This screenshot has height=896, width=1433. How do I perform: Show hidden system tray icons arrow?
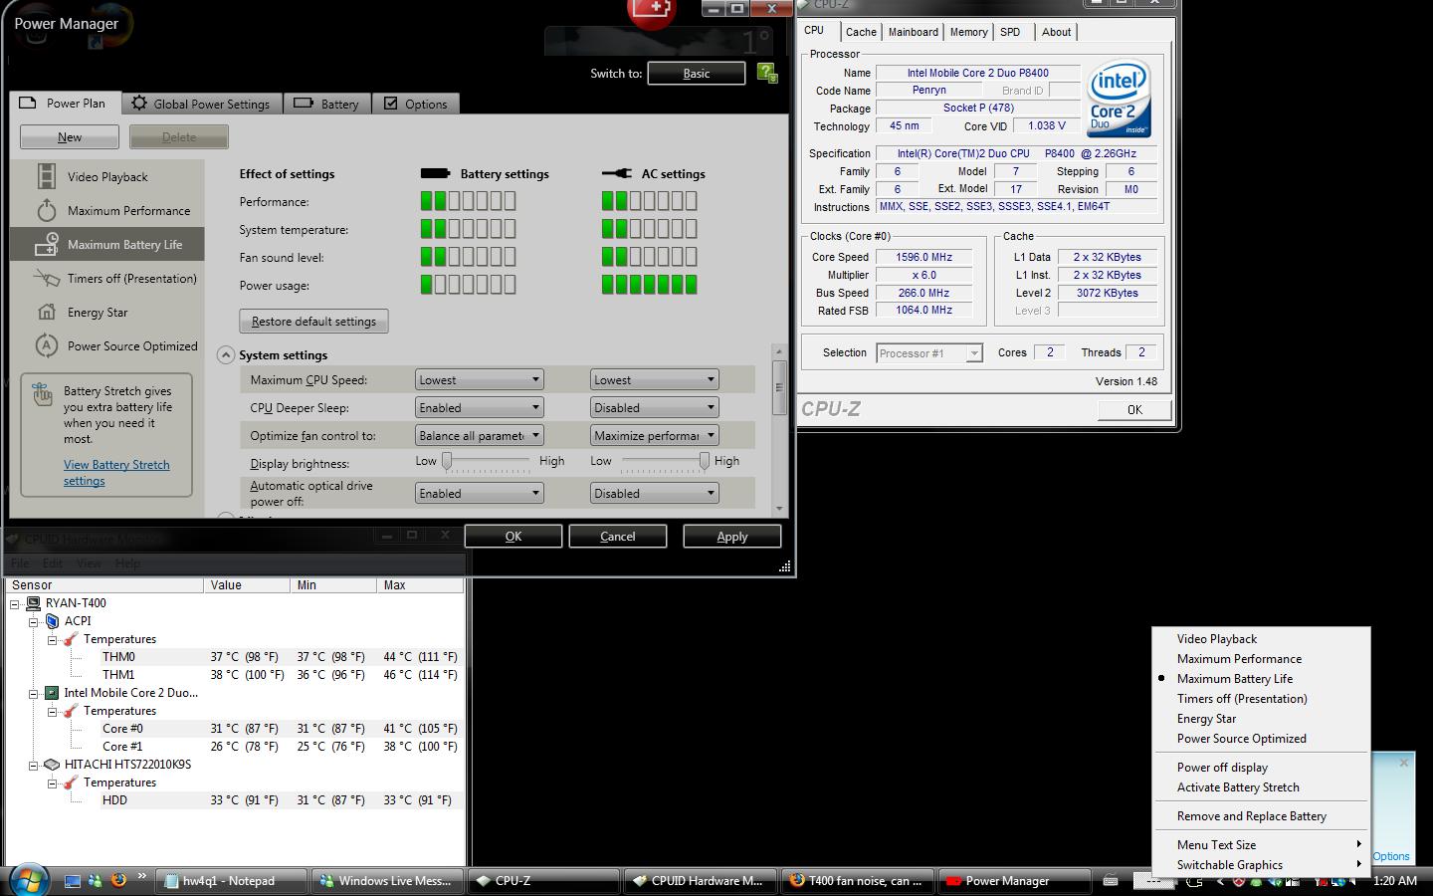[1221, 881]
